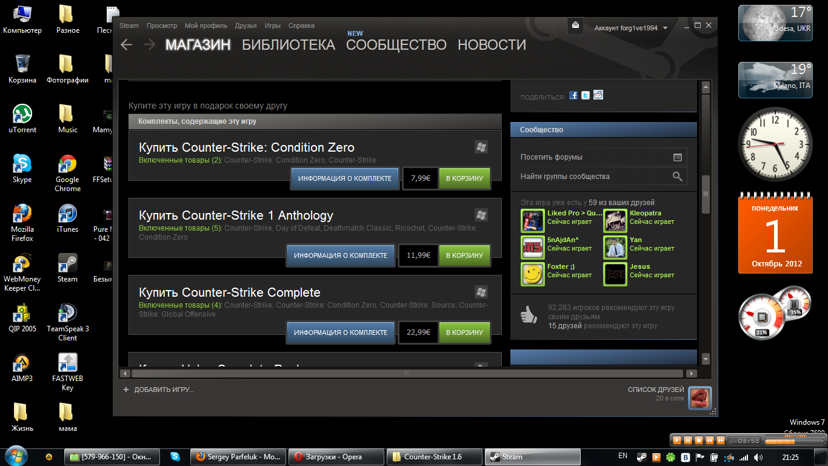Add Counter-Strike 1 Anthology to cart
This screenshot has height=466, width=828.
click(464, 255)
